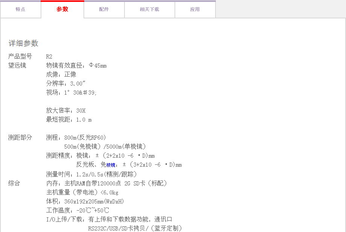Click the 最短视距 1.0 m text
The image size is (346, 232).
69,120
